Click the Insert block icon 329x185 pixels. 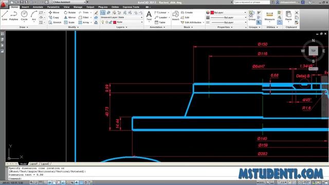pyautogui.click(x=175, y=16)
